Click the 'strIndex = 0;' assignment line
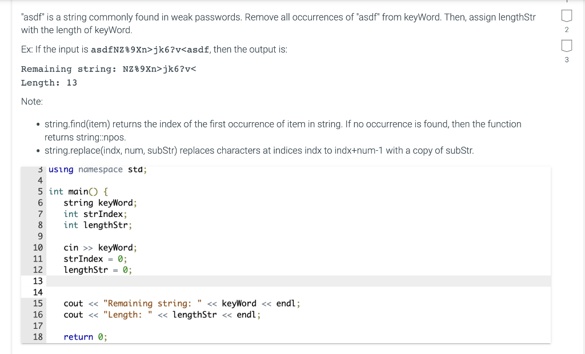585x354 pixels. [x=95, y=259]
